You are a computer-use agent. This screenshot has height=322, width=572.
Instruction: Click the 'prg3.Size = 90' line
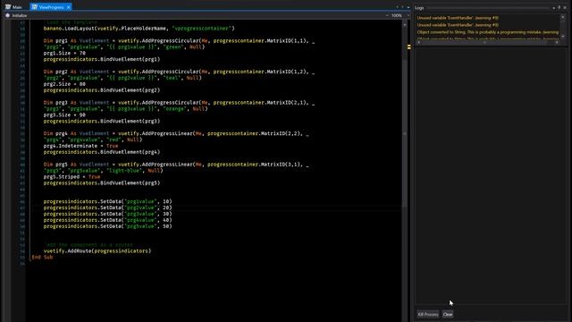click(64, 115)
